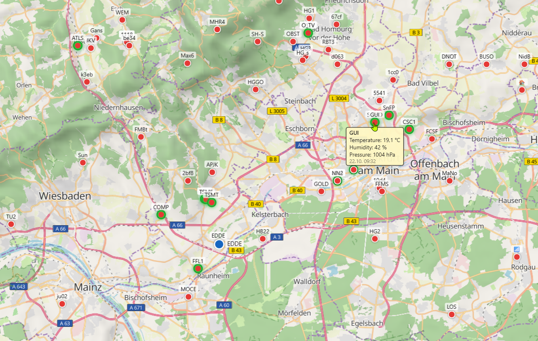Click the GUI station marker
Image resolution: width=538 pixels, height=341 pixels.
[375, 122]
